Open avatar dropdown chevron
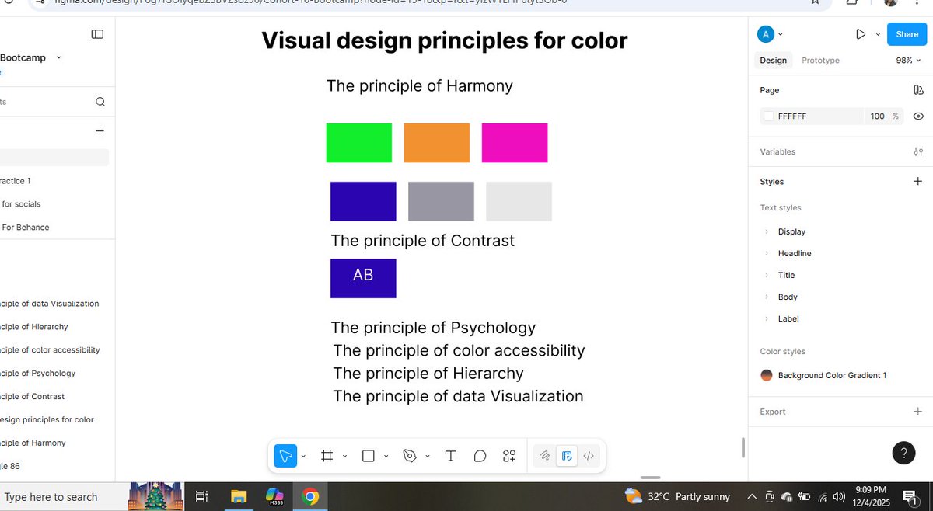 coord(781,34)
